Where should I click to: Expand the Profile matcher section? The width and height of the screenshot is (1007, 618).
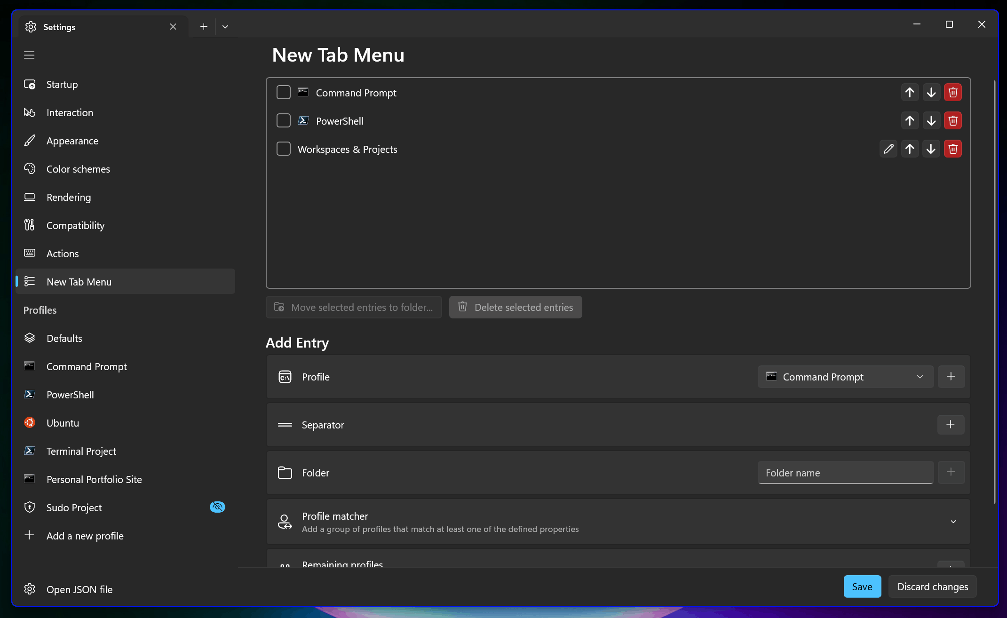click(x=953, y=522)
